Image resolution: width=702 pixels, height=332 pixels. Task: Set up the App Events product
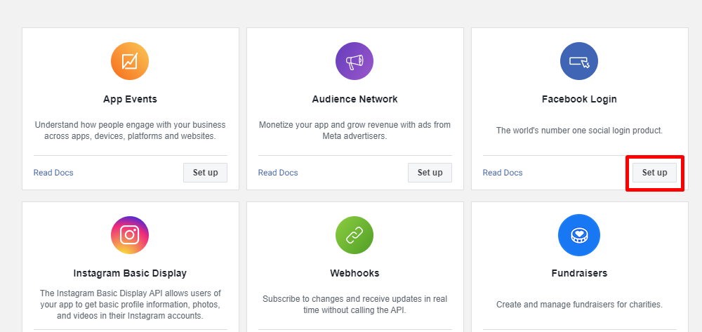tap(205, 173)
